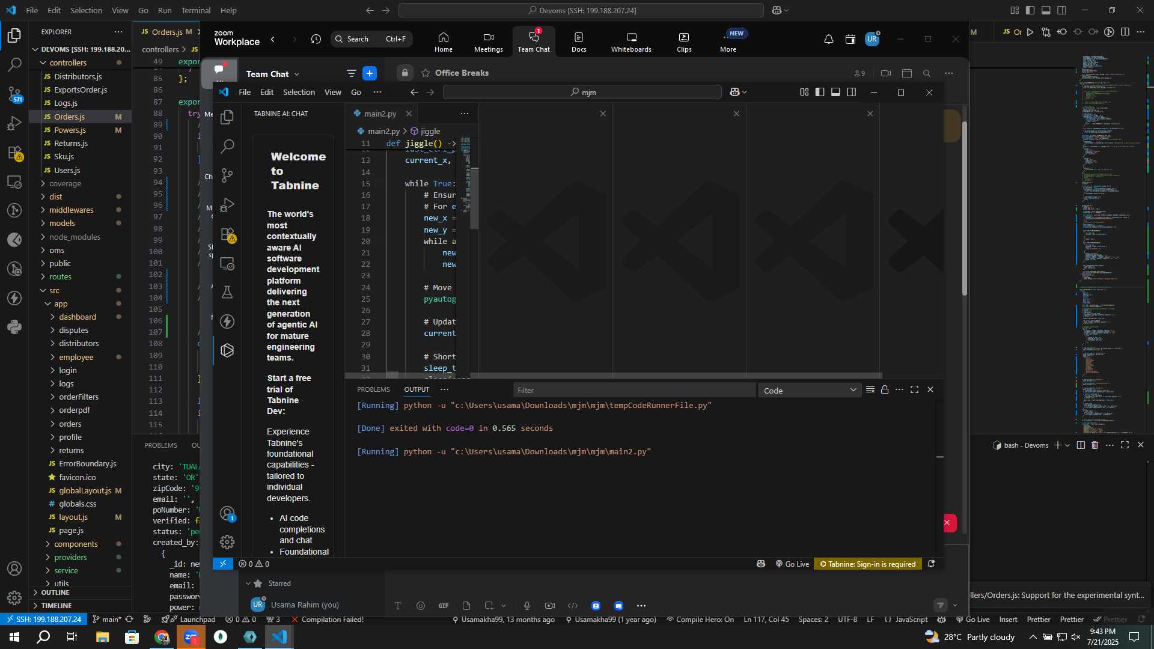The height and width of the screenshot is (649, 1154).
Task: Toggle output scroll lock in mjm panel
Action: pos(885,390)
